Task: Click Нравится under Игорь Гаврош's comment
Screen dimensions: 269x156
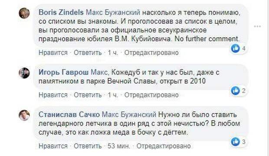Action: [53, 95]
